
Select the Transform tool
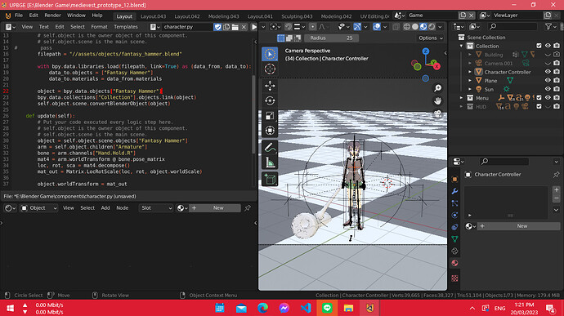(270, 130)
